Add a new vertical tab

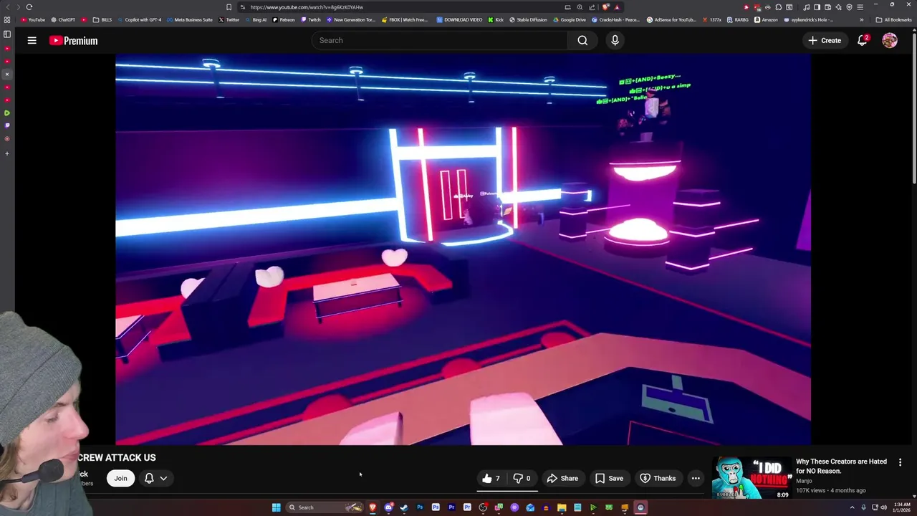click(x=7, y=153)
